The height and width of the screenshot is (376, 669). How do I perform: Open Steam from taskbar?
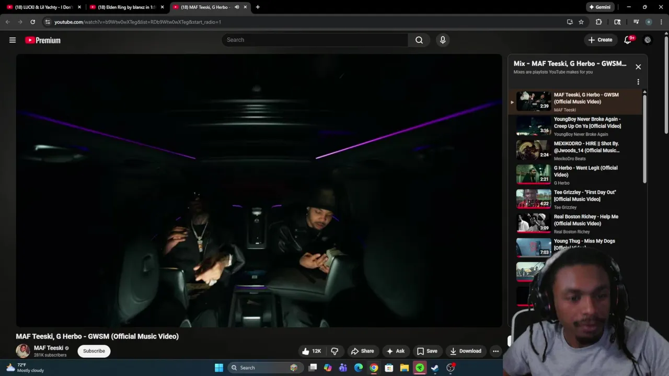pyautogui.click(x=435, y=368)
